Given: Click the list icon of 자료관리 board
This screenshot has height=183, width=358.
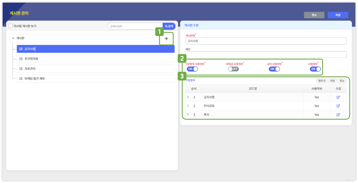Looking at the screenshot, I should click(21, 69).
